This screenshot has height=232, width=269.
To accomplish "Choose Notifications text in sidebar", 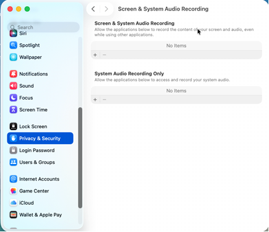I will 33,74.
